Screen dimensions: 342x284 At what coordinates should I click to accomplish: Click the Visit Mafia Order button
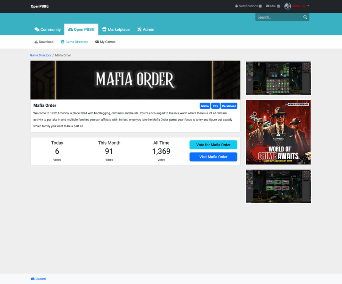tap(213, 157)
